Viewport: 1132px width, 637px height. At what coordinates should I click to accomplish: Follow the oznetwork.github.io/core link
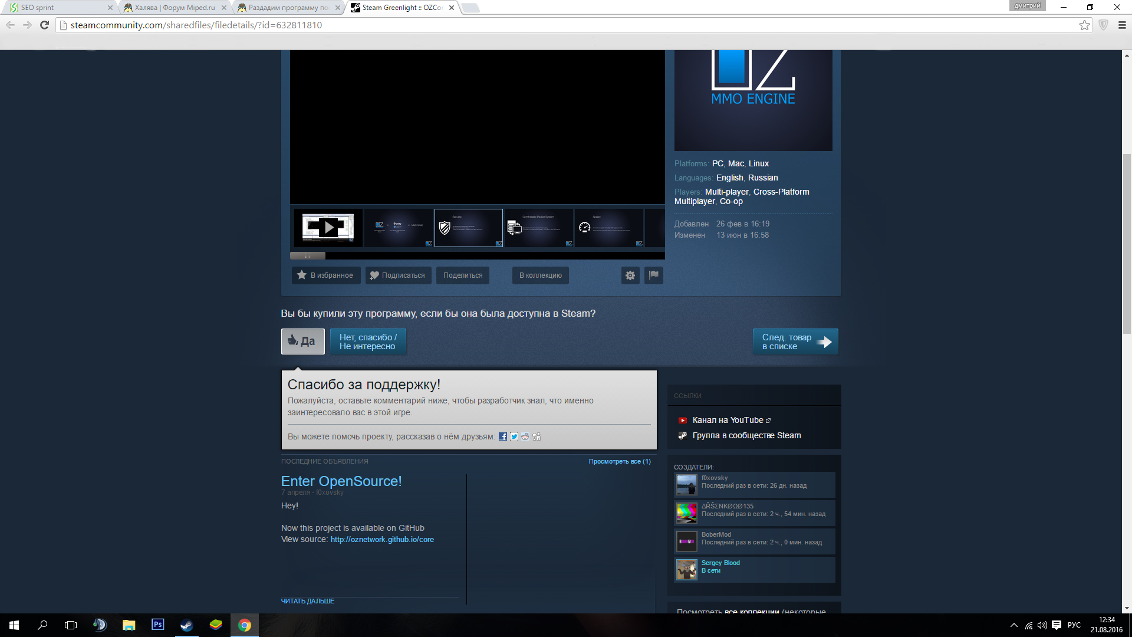[382, 540]
